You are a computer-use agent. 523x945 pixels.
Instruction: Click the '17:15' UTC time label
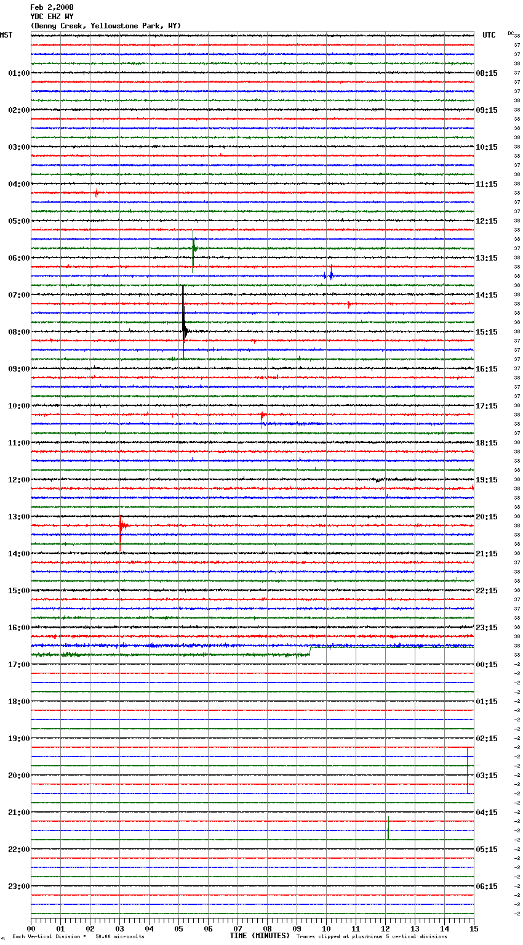[487, 406]
